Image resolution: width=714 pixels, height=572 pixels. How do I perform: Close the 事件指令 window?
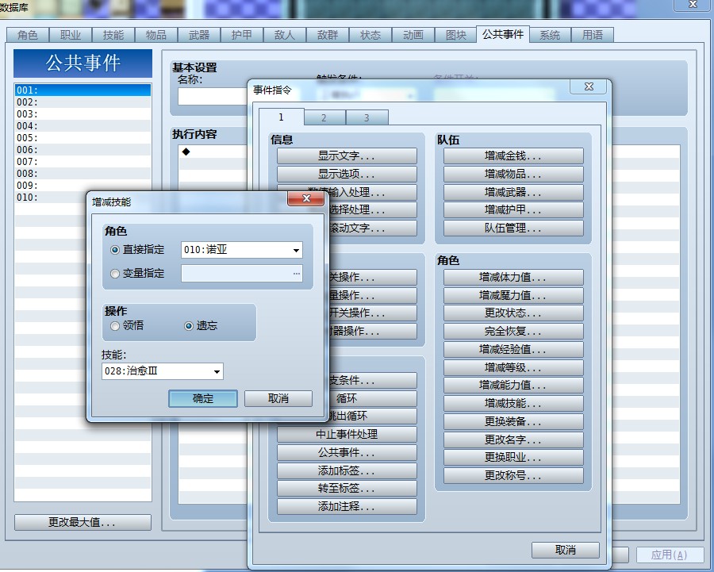pos(589,86)
